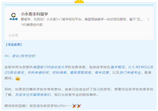Screen dimensions: 158x111
Task: Click the 145篇原创内容 count text
Action: point(32,25)
